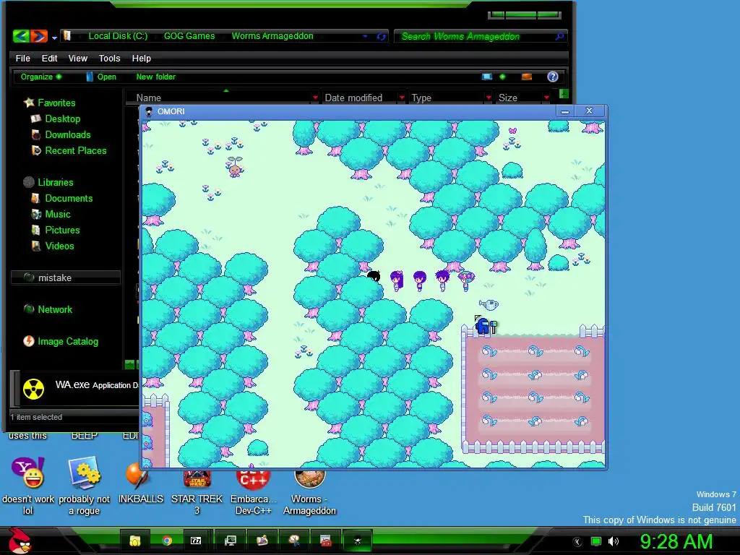
Task: Open the recent locations dropdown beside nav arrows
Action: tap(54, 38)
